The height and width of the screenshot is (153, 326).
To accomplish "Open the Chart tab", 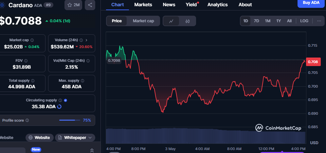I will click(x=117, y=5).
